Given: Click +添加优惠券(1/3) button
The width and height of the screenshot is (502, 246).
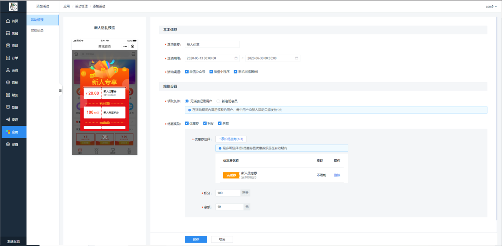Looking at the screenshot, I should (x=231, y=139).
